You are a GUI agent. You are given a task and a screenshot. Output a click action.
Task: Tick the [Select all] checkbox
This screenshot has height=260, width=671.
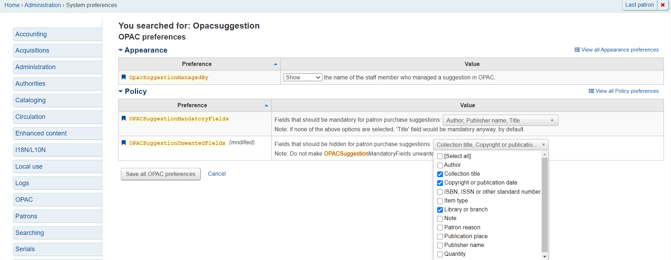click(x=440, y=156)
